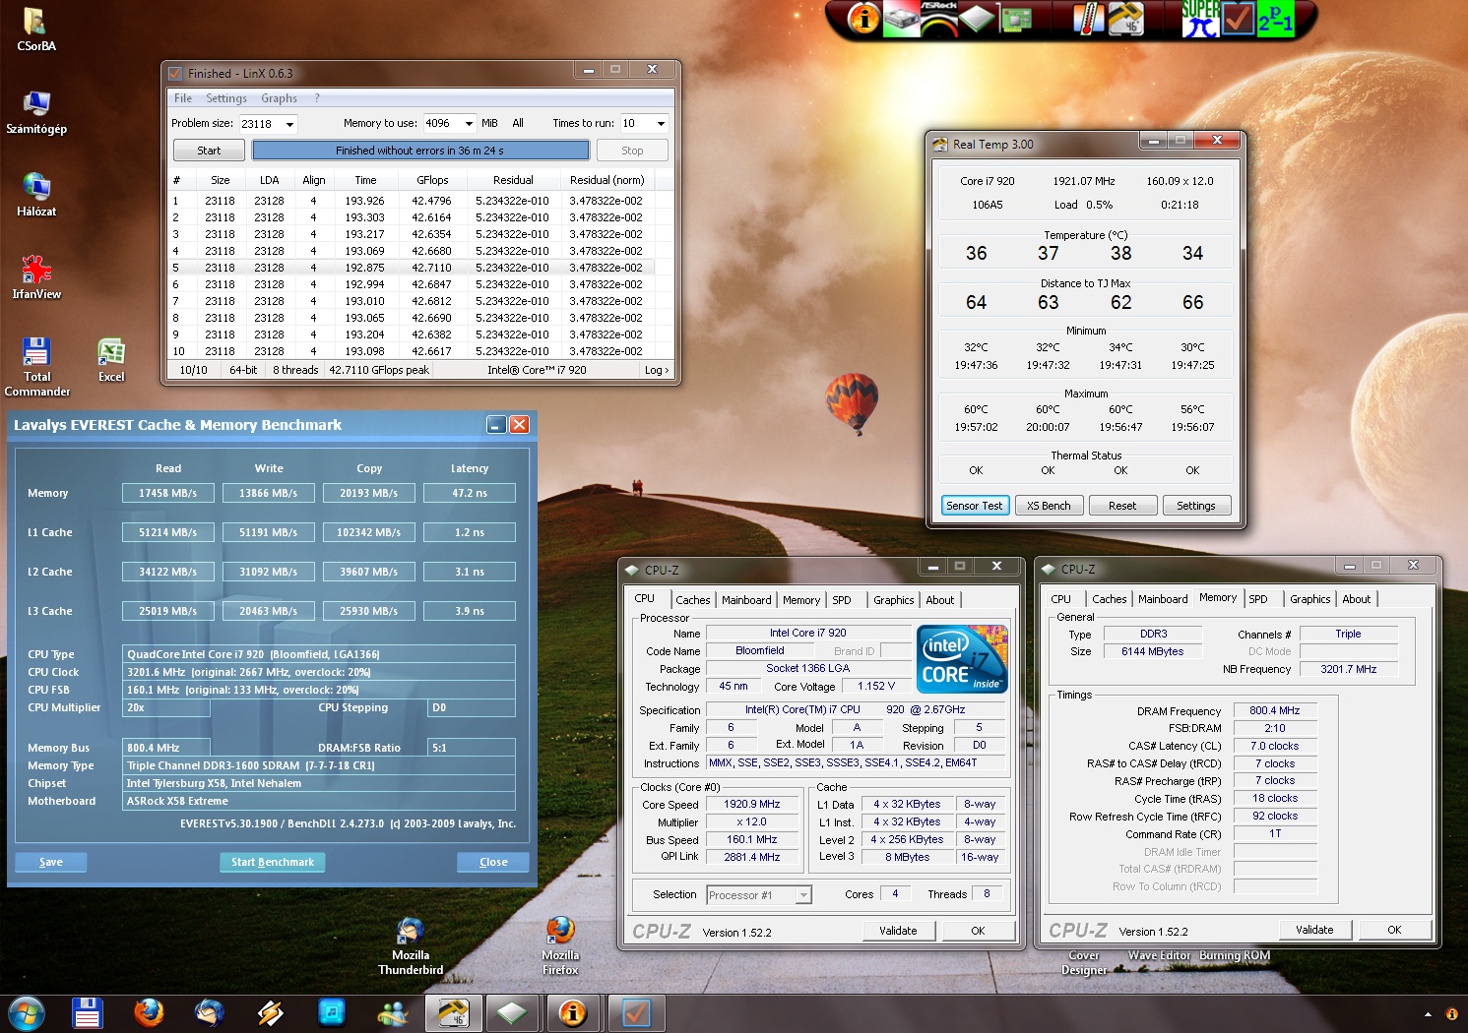Click the Memory Read 17458 MB/s value
1468x1033 pixels.
pyautogui.click(x=168, y=493)
